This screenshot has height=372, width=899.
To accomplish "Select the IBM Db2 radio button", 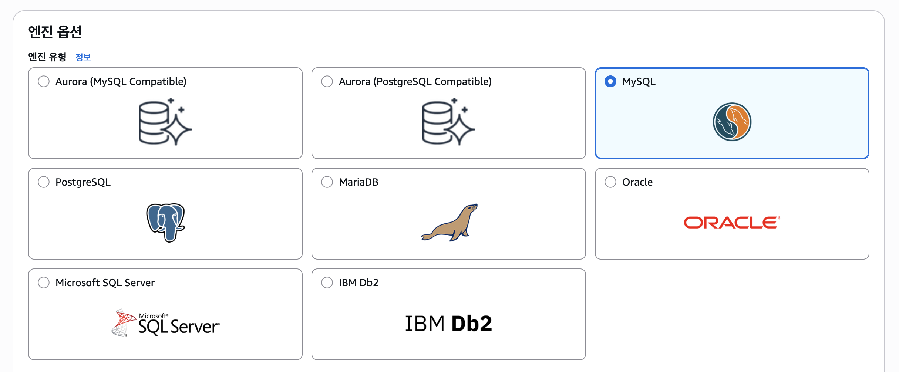I will (327, 283).
